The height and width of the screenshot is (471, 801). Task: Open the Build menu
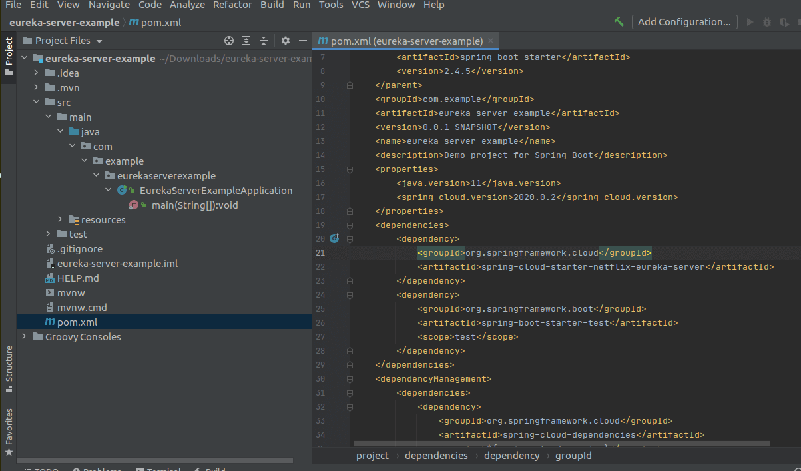[272, 5]
